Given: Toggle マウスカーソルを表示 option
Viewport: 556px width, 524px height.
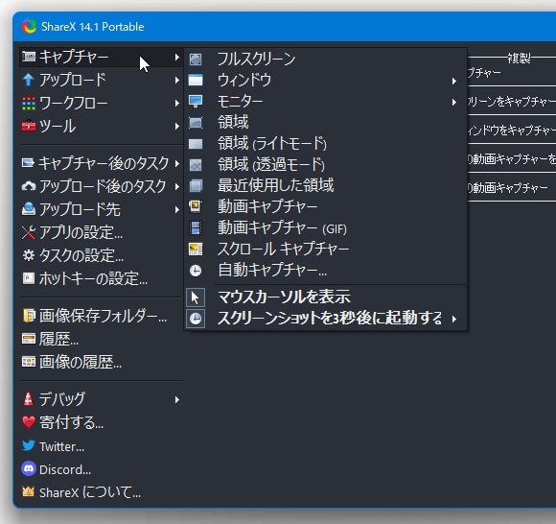Looking at the screenshot, I should pos(325,297).
